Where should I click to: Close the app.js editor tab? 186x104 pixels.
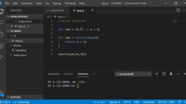click(x=92, y=10)
